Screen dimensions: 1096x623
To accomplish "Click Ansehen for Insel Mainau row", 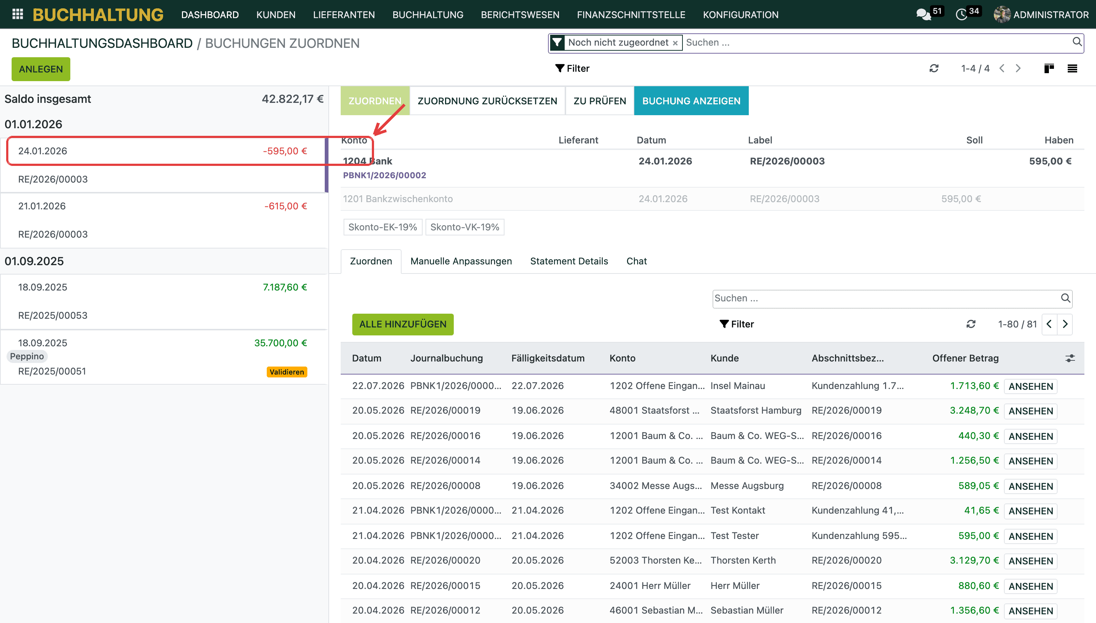I will (x=1030, y=386).
